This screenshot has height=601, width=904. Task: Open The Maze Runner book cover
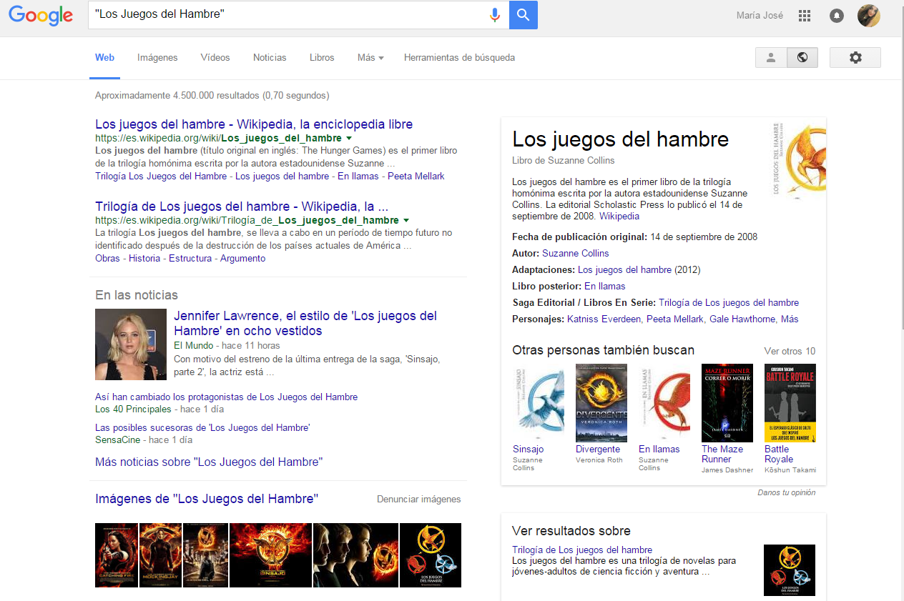(727, 403)
